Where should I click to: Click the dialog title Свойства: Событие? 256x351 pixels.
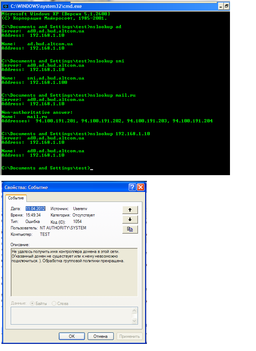(x=26, y=187)
